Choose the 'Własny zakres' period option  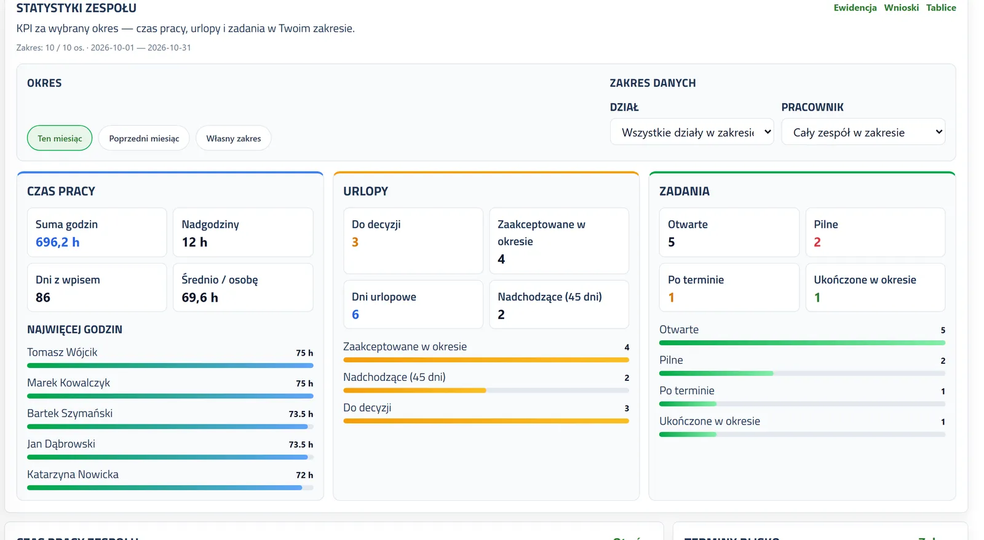[234, 138]
